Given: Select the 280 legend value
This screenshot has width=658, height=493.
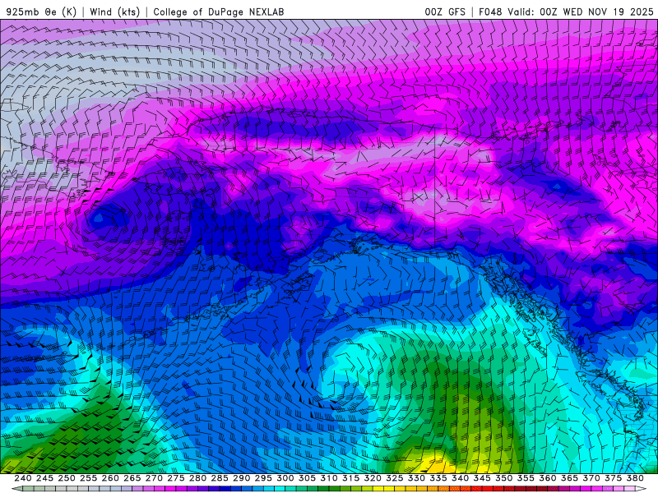Looking at the screenshot, I should [x=197, y=478].
